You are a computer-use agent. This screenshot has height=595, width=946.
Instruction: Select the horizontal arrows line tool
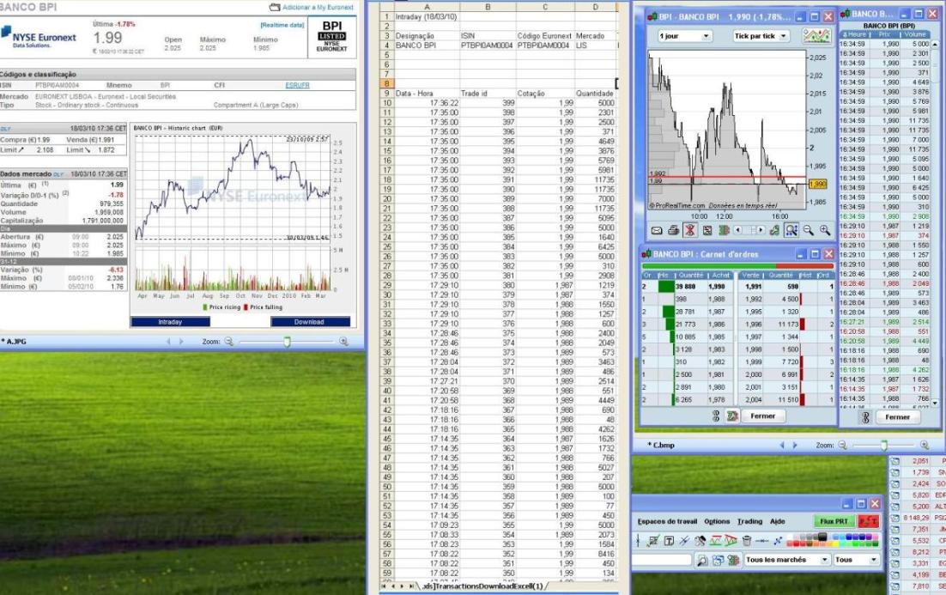(762, 541)
